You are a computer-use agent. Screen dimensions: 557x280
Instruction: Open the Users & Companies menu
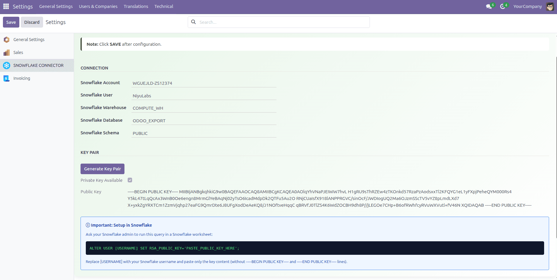tap(98, 6)
